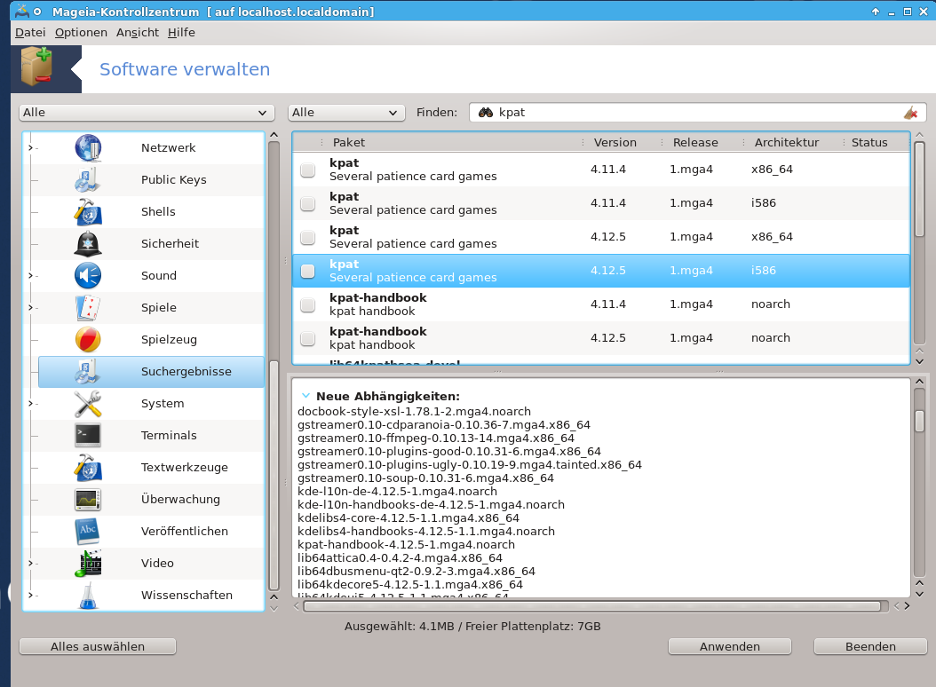The image size is (936, 687).
Task: Check kpat-handbook 4.12.5 package
Action: point(307,338)
